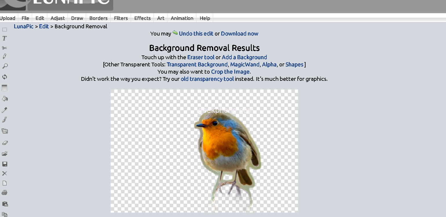The width and height of the screenshot is (446, 217).
Task: Select the dashed rectangle selection tool
Action: (x=5, y=29)
